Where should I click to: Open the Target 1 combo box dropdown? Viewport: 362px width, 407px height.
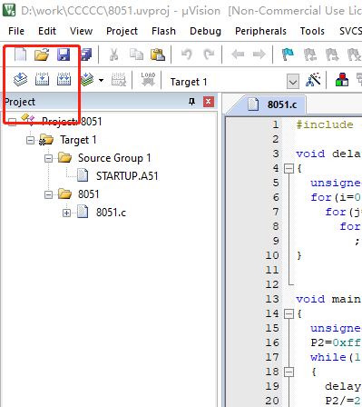point(293,81)
